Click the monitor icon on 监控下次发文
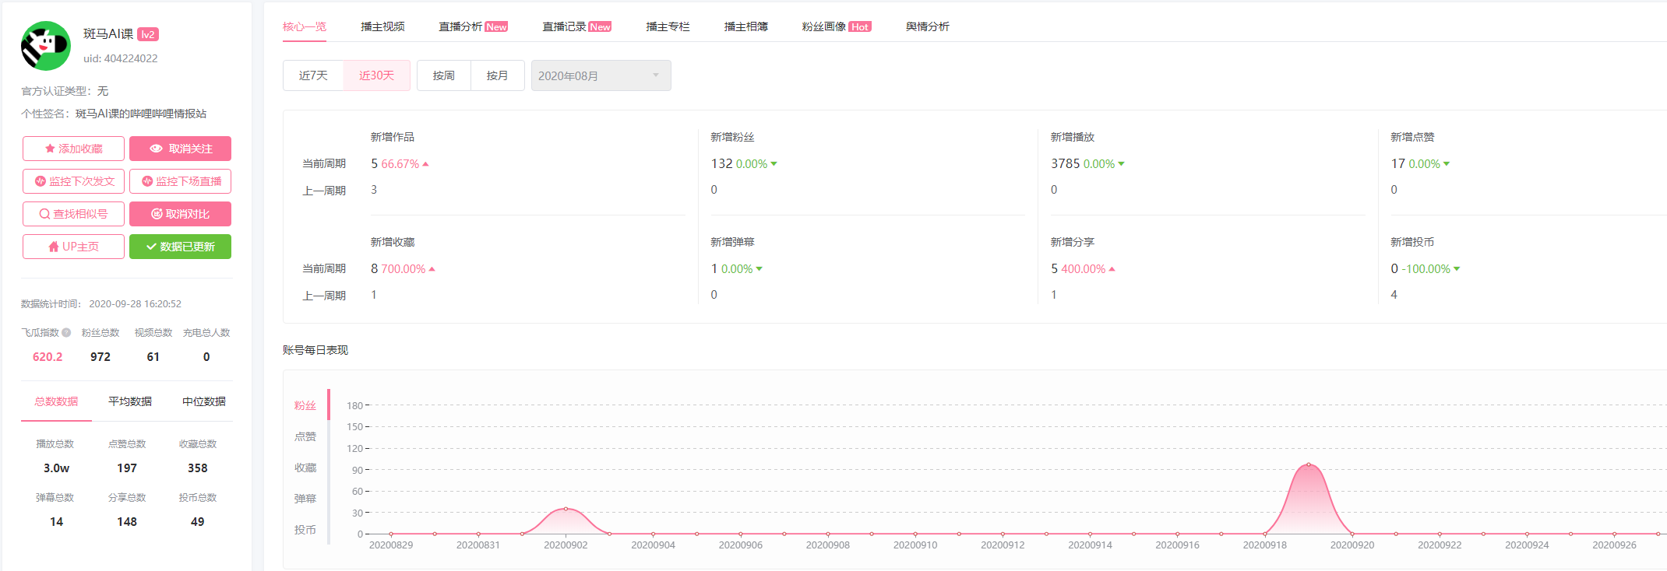Viewport: 1667px width, 571px height. [41, 181]
